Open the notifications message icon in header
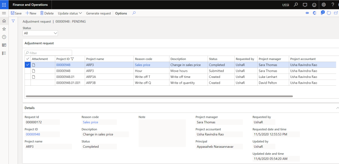This screenshot has width=339, height=164. pos(305,5)
